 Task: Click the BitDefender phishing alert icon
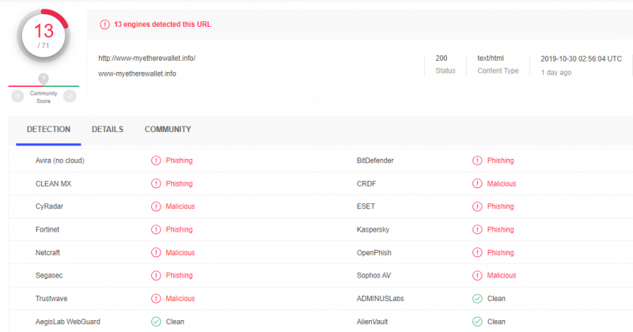tap(477, 160)
